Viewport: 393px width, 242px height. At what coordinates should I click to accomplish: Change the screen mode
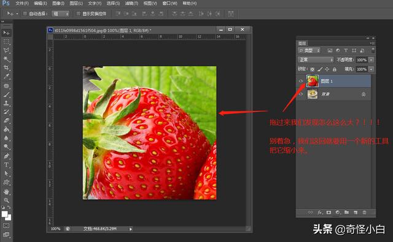[6, 235]
